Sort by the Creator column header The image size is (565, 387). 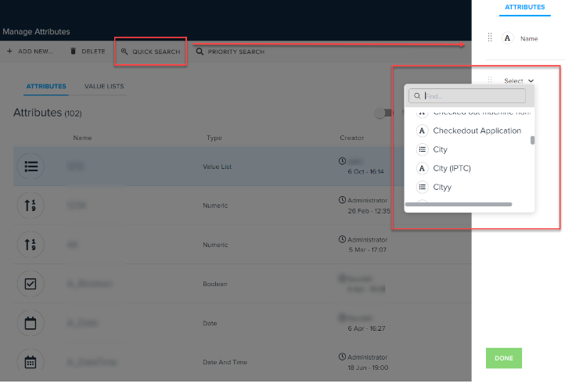pyautogui.click(x=351, y=138)
